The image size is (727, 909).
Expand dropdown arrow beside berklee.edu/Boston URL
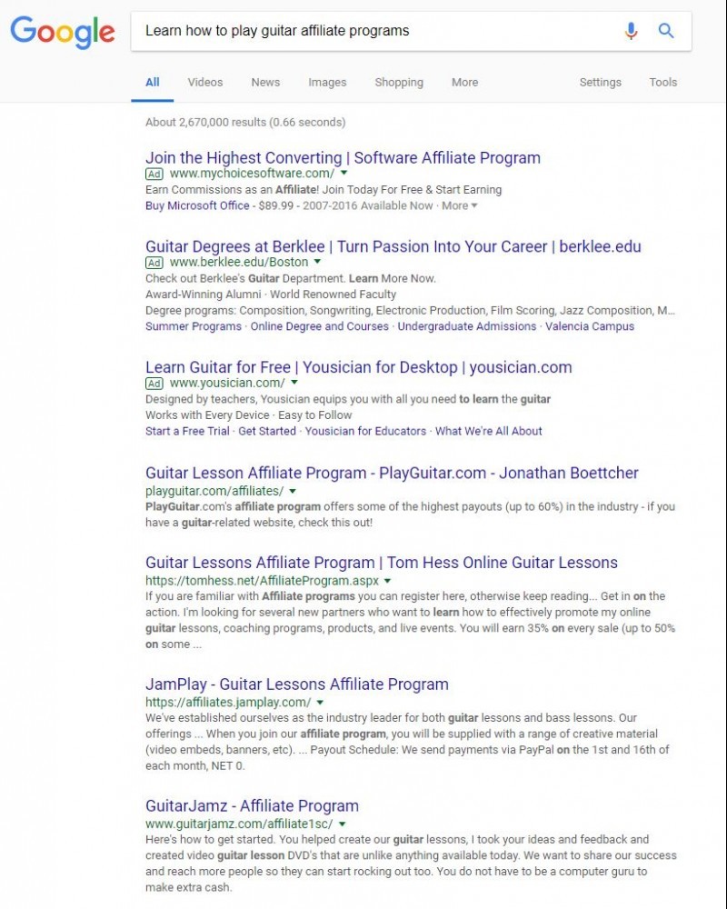317,262
